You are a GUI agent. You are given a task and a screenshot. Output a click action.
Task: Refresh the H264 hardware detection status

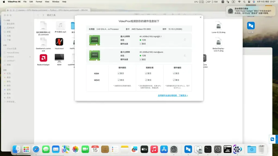tap(185, 40)
